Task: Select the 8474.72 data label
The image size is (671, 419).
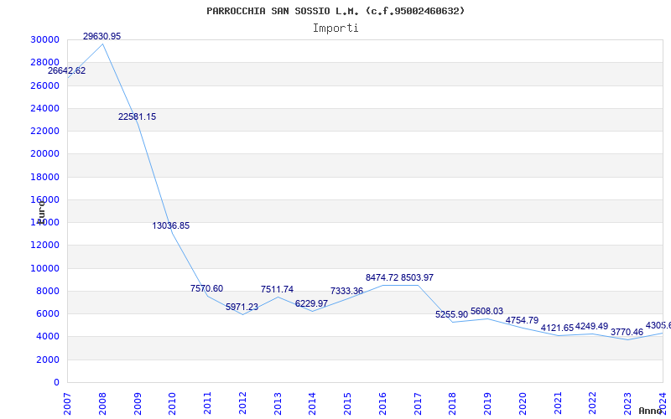Action: point(382,278)
